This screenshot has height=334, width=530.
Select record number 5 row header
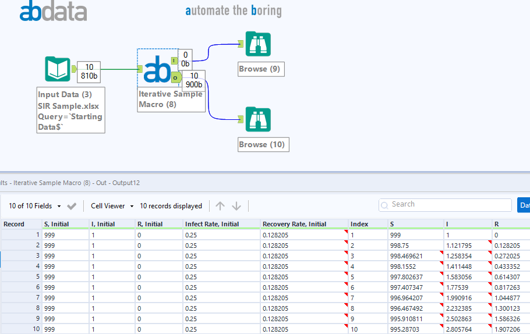pyautogui.click(x=22, y=277)
